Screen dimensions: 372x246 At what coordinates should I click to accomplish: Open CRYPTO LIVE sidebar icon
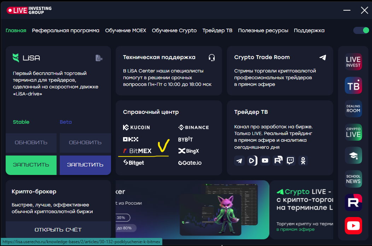coord(353,132)
